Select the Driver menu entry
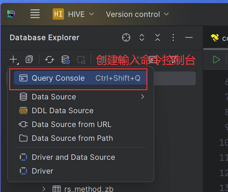The height and width of the screenshot is (192, 228). pos(80,171)
